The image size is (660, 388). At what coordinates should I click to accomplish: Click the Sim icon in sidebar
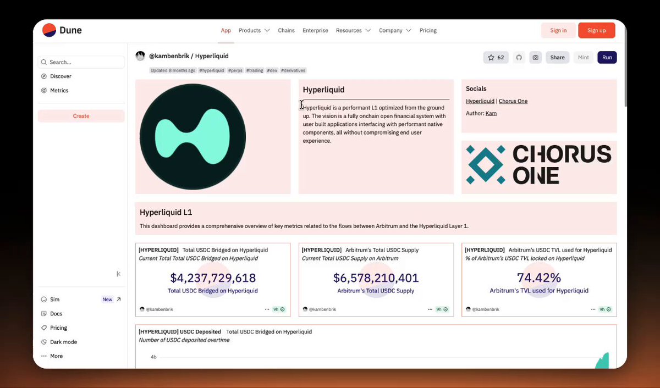coord(44,300)
